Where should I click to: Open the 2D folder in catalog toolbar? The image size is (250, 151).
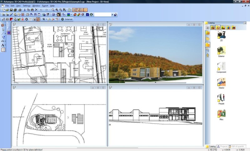(x=233, y=28)
